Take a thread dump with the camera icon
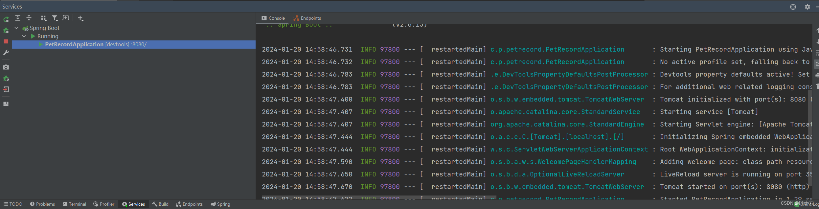Screen dimensions: 819x209 [6, 67]
